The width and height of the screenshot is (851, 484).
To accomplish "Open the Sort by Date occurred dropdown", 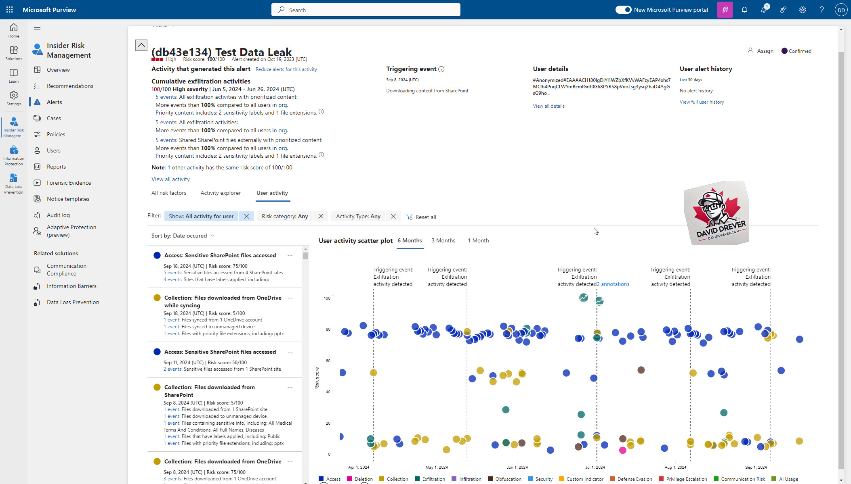I will pos(183,236).
